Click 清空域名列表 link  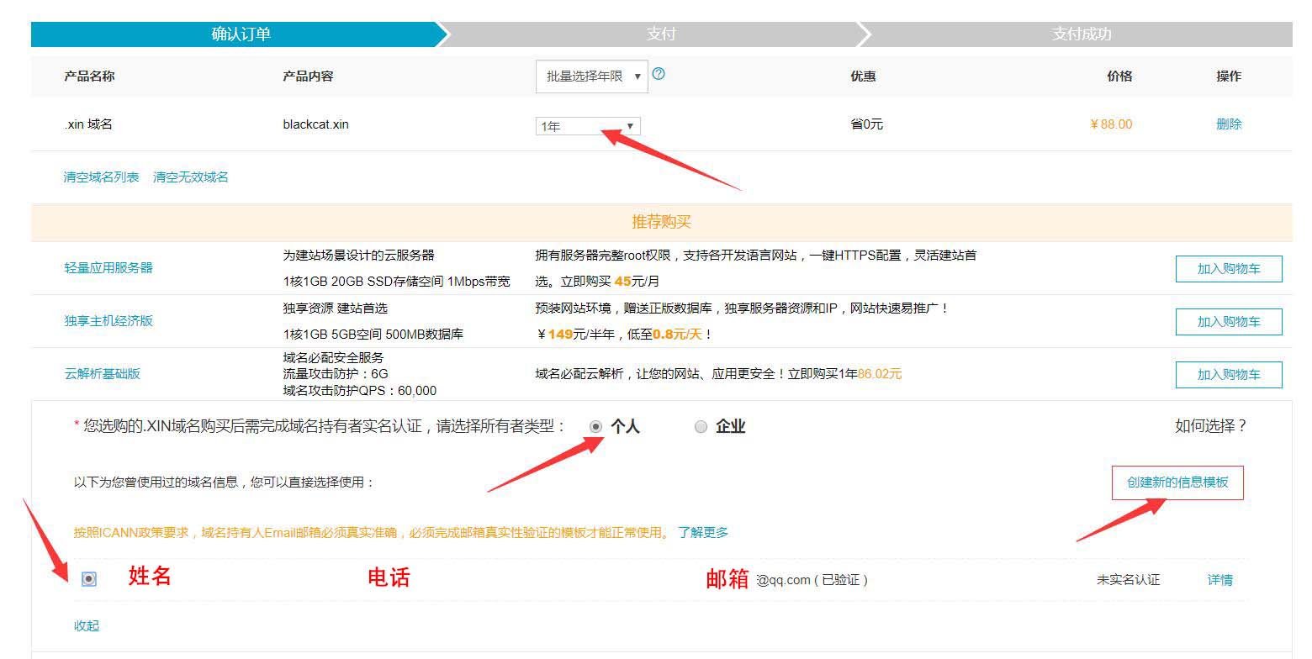pyautogui.click(x=101, y=177)
